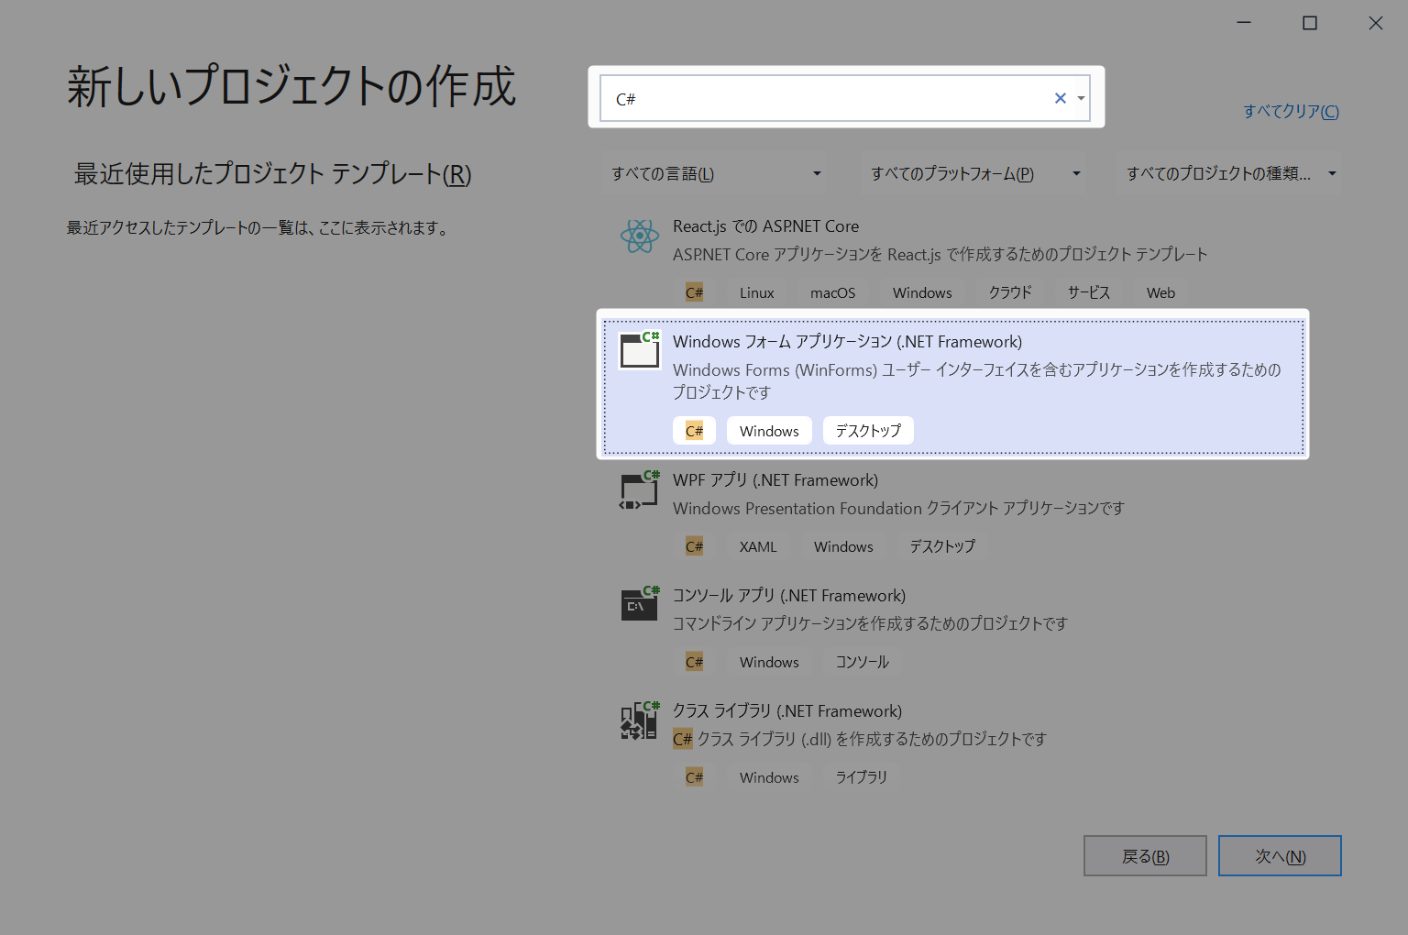Minimize the new project dialog window
1408x935 pixels.
pyautogui.click(x=1244, y=23)
